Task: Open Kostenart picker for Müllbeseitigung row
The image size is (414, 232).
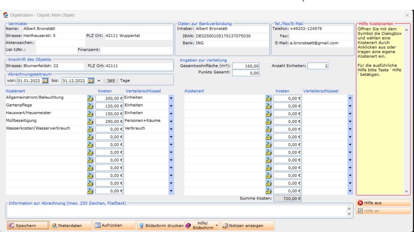Action: [90, 121]
